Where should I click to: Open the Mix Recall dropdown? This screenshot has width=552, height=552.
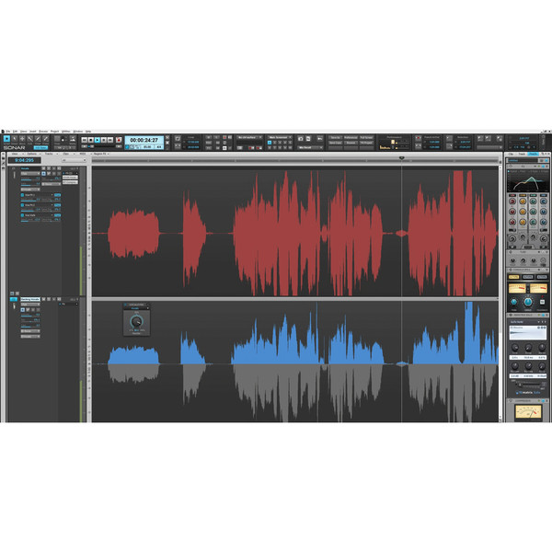(x=310, y=147)
